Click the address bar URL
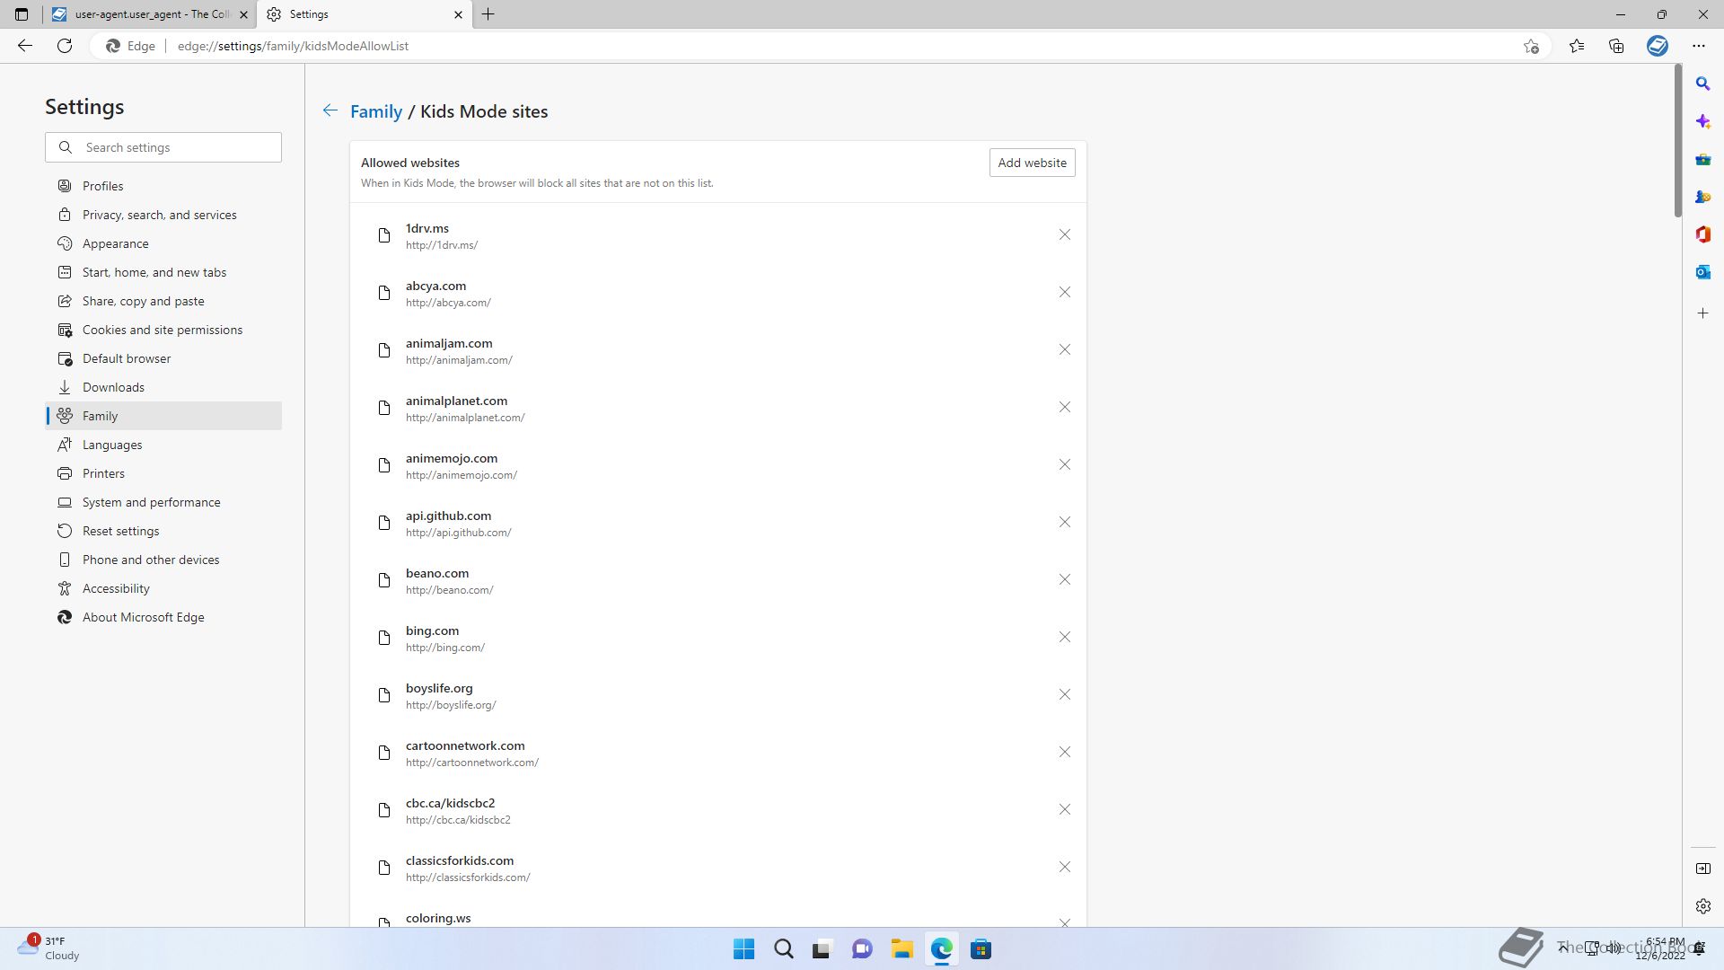 [293, 46]
